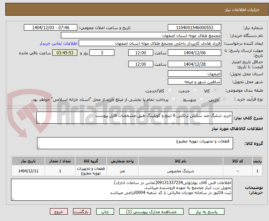Click the واحد شمارش column header

click(122, 161)
